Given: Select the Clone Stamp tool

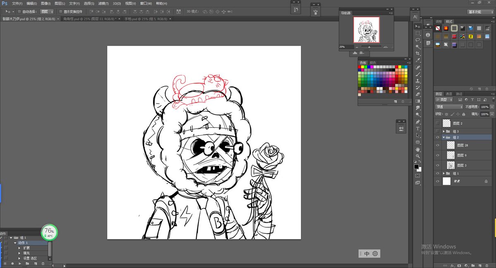Looking at the screenshot, I should [418, 81].
